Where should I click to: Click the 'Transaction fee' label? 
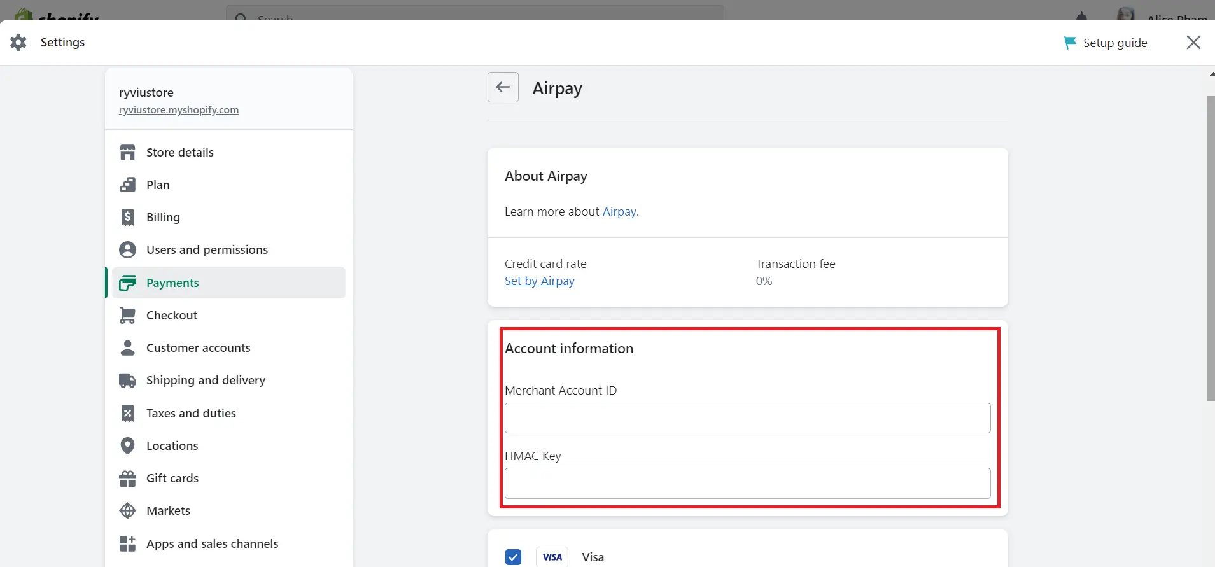796,264
